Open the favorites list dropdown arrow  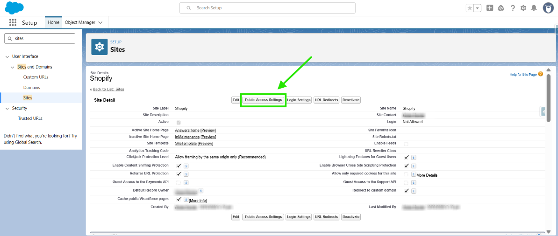[477, 8]
